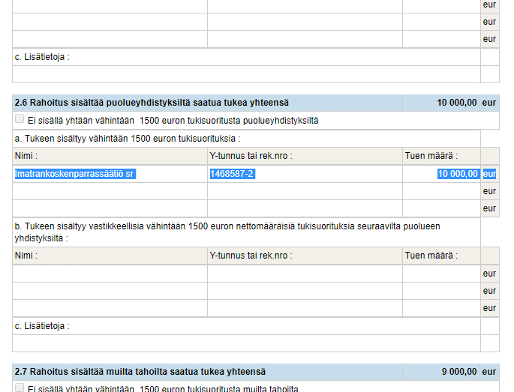Select the Y-tunnus field containing 1468587-2
The image size is (514, 392).
(x=305, y=174)
